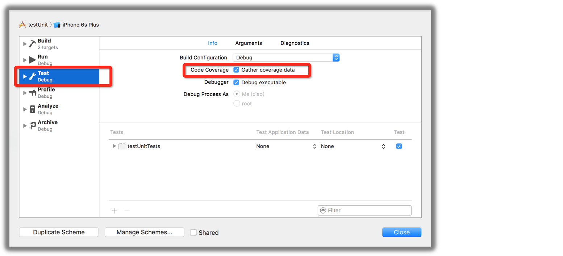This screenshot has width=563, height=256.
Task: Click the Archive icon in sidebar
Action: pos(32,125)
